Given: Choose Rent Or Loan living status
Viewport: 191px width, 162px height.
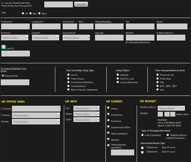Looking at the screenshot, I should [118, 79].
